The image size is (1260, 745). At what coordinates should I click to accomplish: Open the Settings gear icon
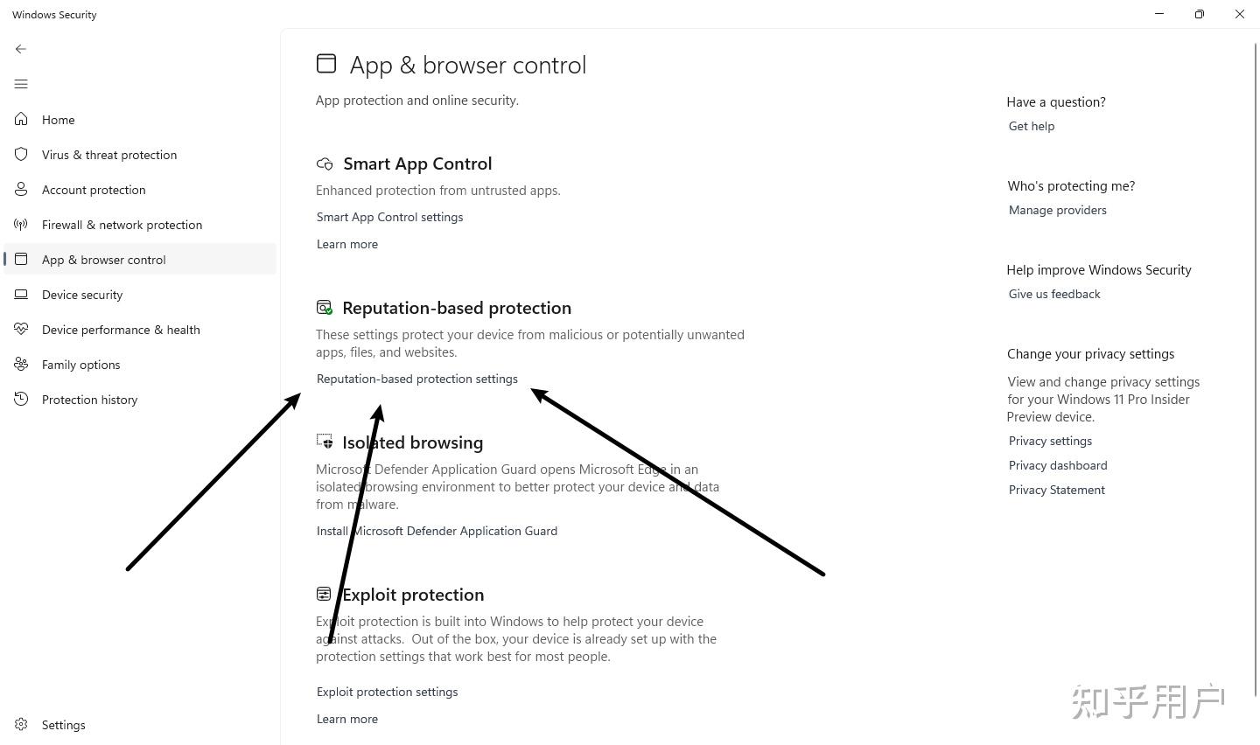[21, 724]
